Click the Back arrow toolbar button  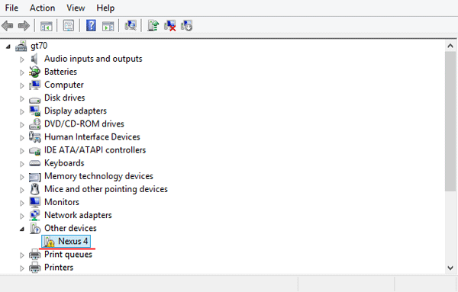(x=8, y=26)
